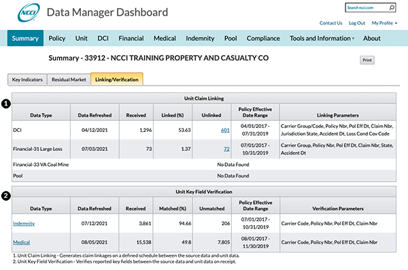Open the Policy navigation item

click(56, 38)
